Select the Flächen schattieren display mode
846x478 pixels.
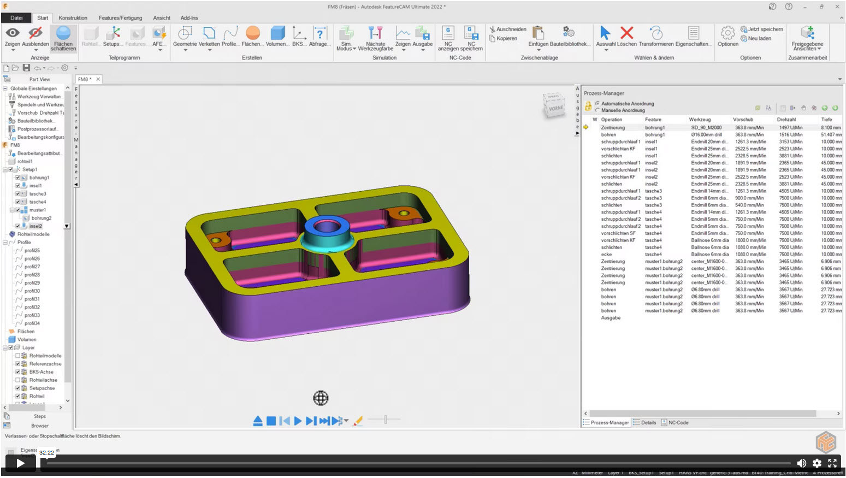(63, 37)
